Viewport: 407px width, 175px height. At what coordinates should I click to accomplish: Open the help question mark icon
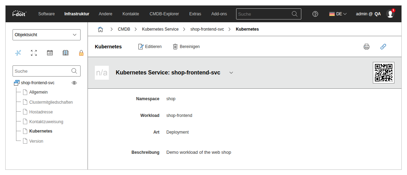(x=315, y=14)
